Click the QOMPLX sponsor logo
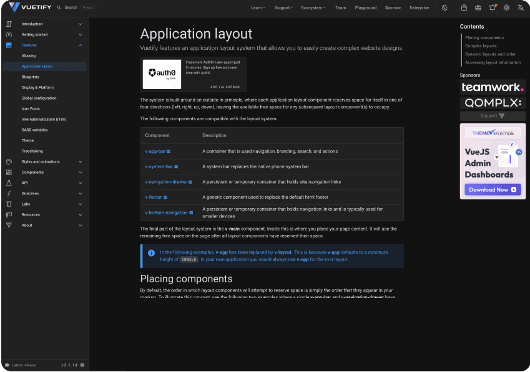The width and height of the screenshot is (530, 372). pos(493,103)
